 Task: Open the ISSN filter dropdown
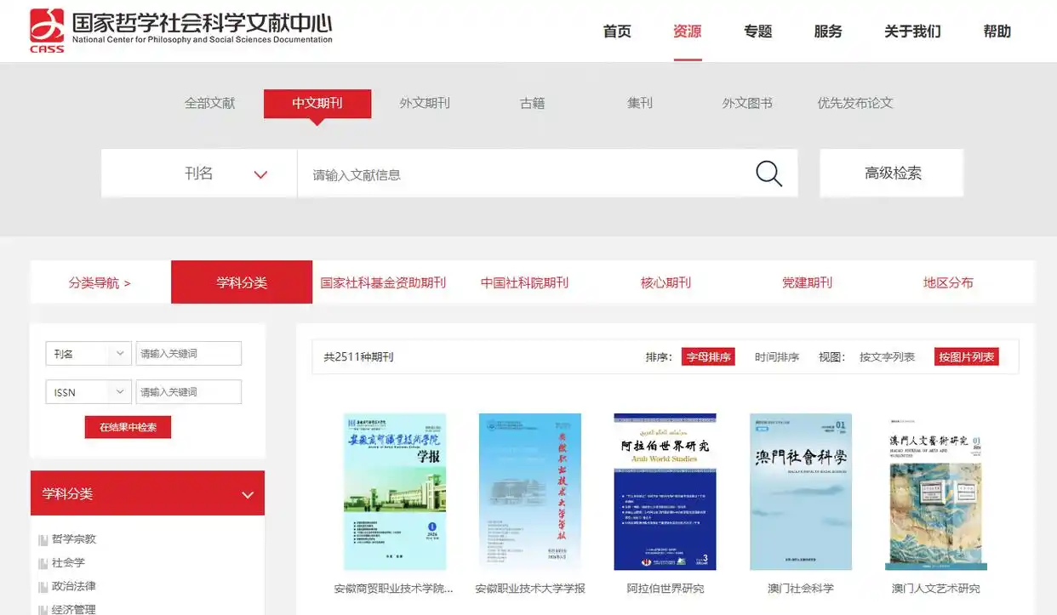point(89,392)
